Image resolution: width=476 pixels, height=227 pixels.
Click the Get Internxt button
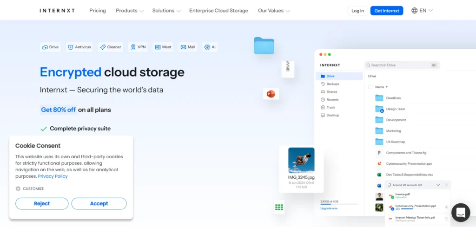387,11
